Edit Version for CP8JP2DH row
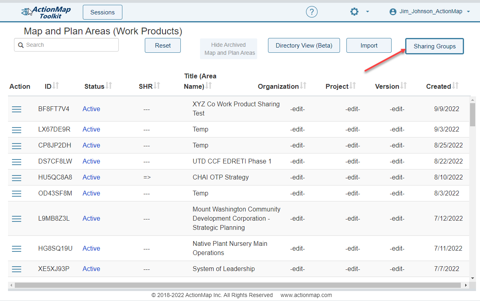This screenshot has height=301, width=480. tap(397, 146)
